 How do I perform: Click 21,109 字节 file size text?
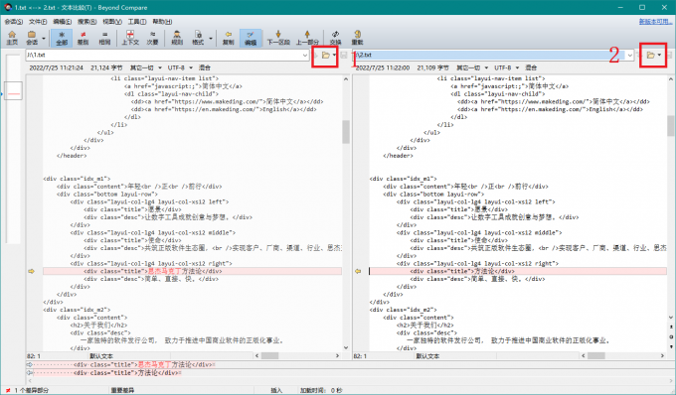pyautogui.click(x=432, y=67)
